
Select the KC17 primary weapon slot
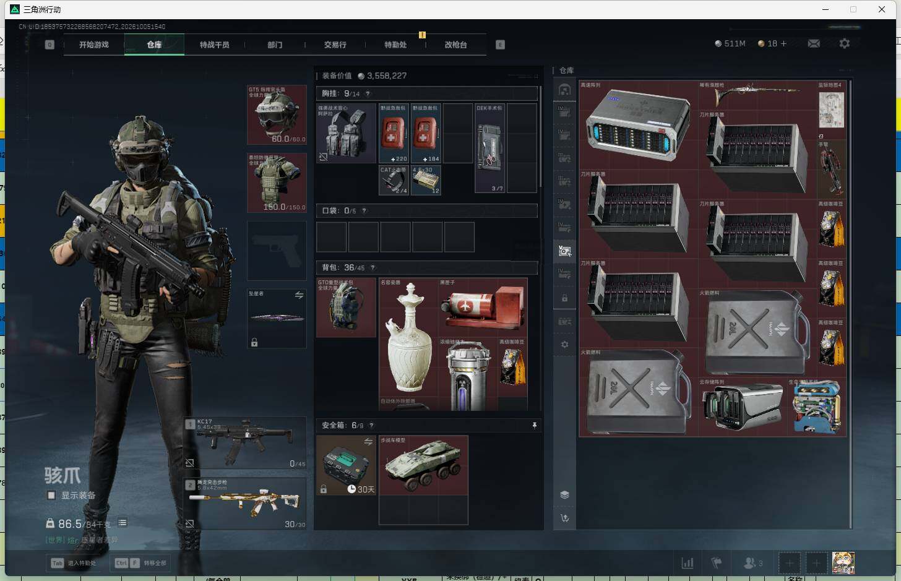click(x=246, y=442)
